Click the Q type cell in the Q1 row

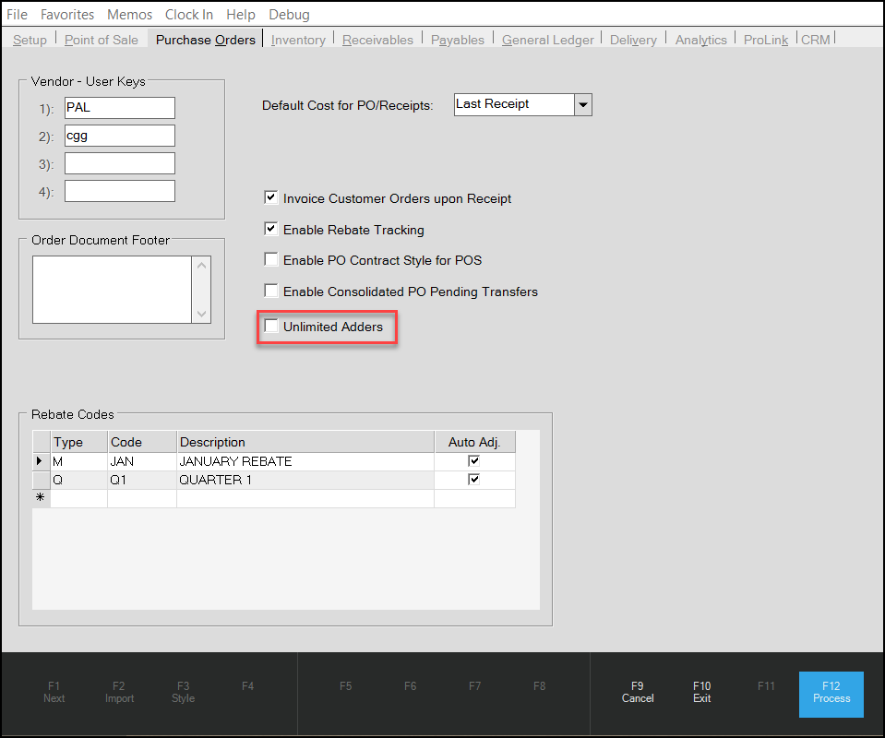(x=79, y=480)
